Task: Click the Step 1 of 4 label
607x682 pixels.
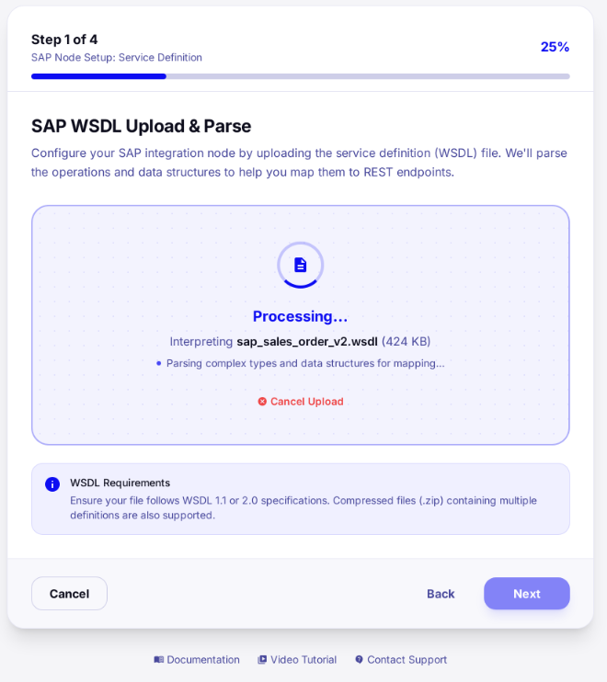Action: [64, 40]
